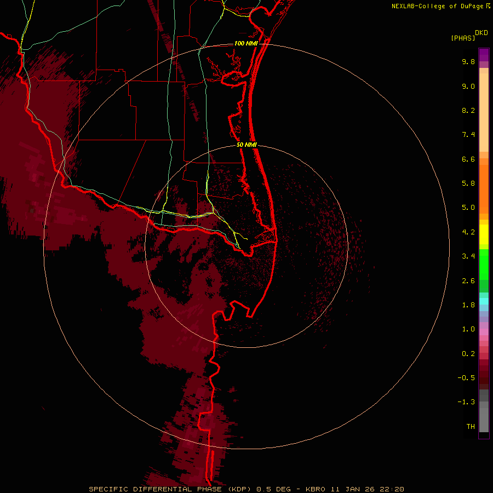Click the 0.5 DEG elevation text in caption
The image size is (493, 493).
274,489
